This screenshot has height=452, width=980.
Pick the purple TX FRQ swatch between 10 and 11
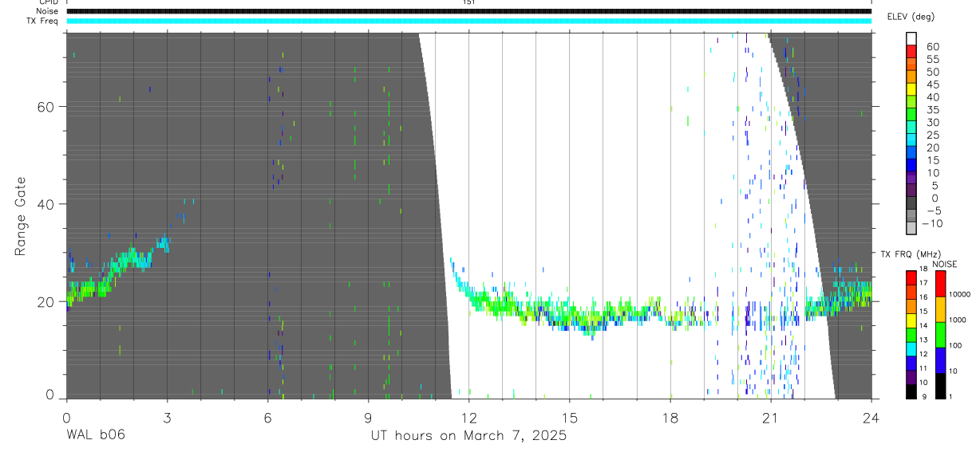pyautogui.click(x=911, y=377)
